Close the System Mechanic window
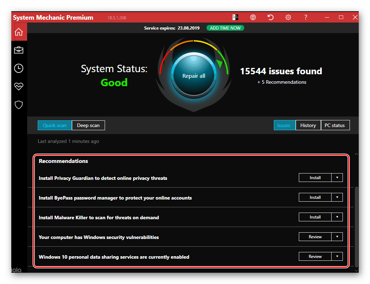 [x=355, y=17]
